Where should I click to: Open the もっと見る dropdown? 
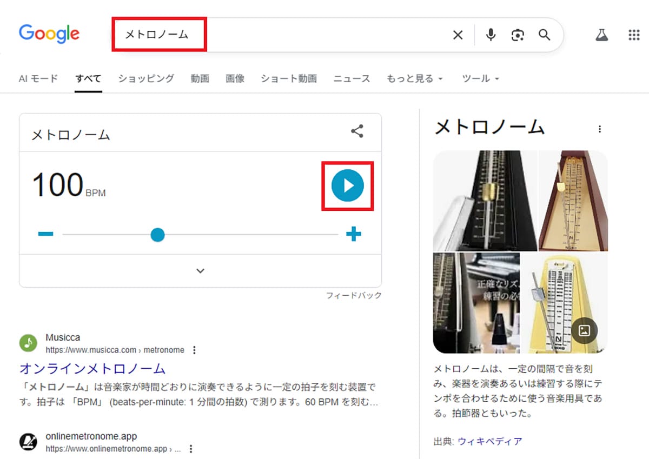[x=415, y=78]
